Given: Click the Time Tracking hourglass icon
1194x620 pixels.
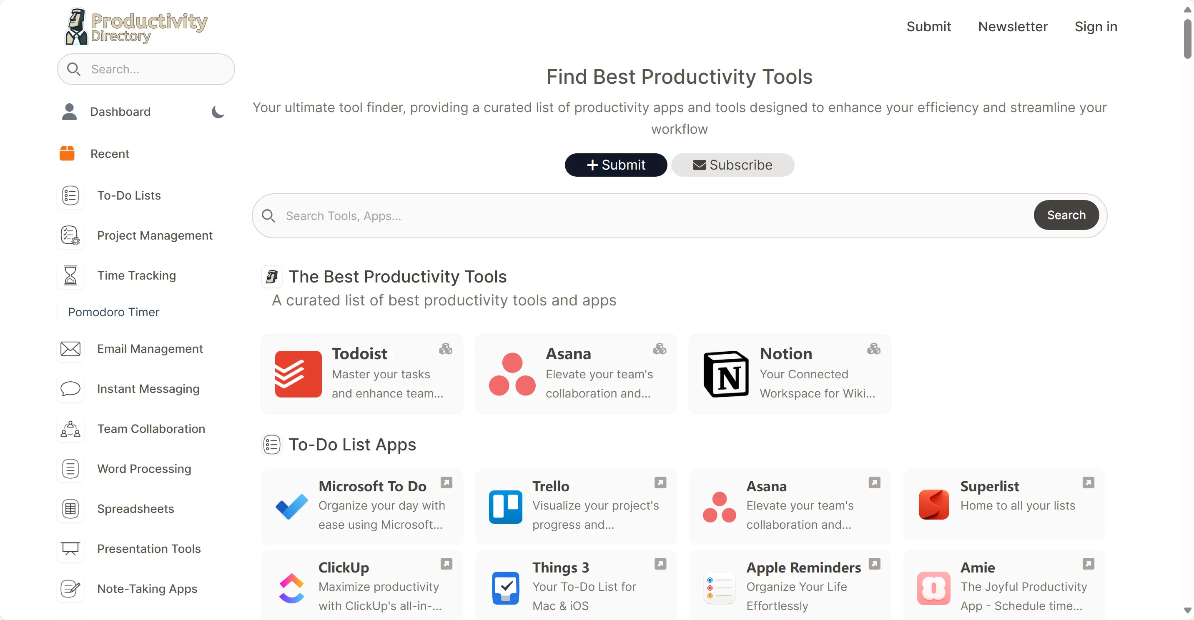Looking at the screenshot, I should 70,276.
